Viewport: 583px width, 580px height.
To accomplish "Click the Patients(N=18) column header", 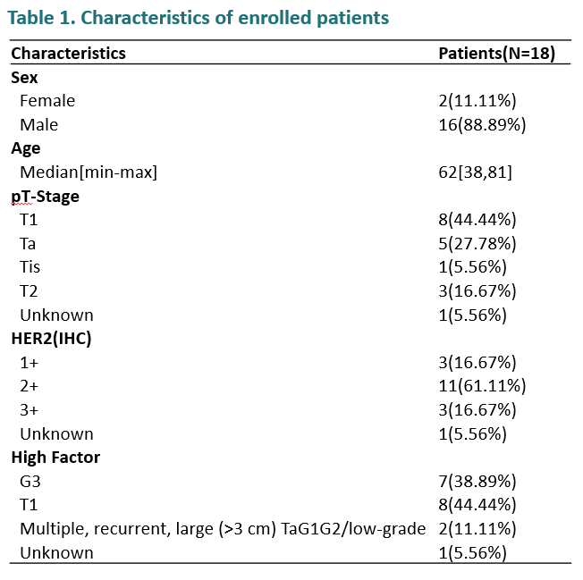I will pos(496,54).
